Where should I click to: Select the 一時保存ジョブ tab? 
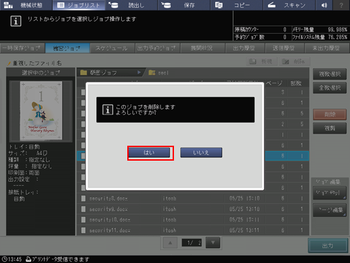[x=22, y=48]
